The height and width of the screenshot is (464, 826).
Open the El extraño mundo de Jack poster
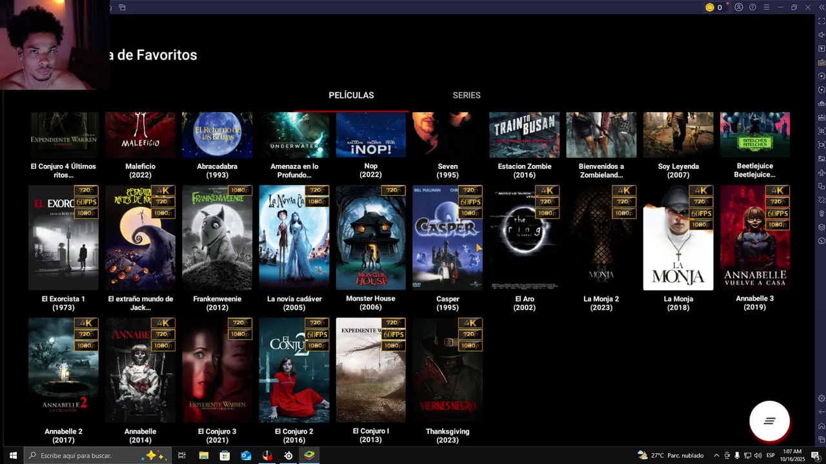coord(140,238)
